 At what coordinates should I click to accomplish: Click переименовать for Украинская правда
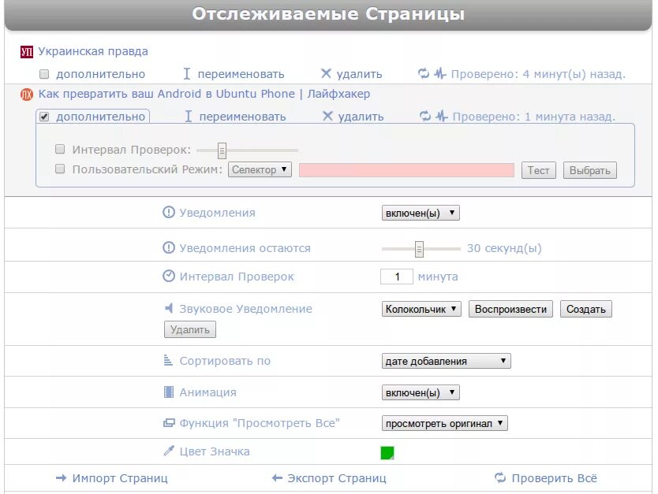(241, 74)
